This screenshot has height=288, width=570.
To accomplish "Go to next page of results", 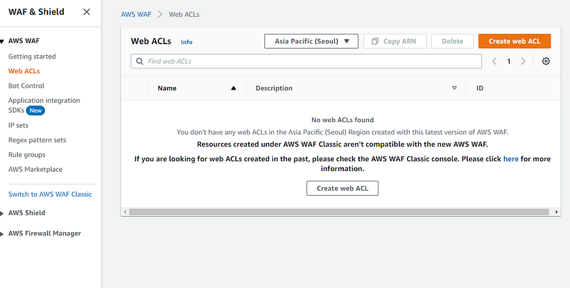I will tap(523, 61).
